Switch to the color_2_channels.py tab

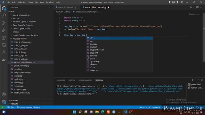coord(67,7)
